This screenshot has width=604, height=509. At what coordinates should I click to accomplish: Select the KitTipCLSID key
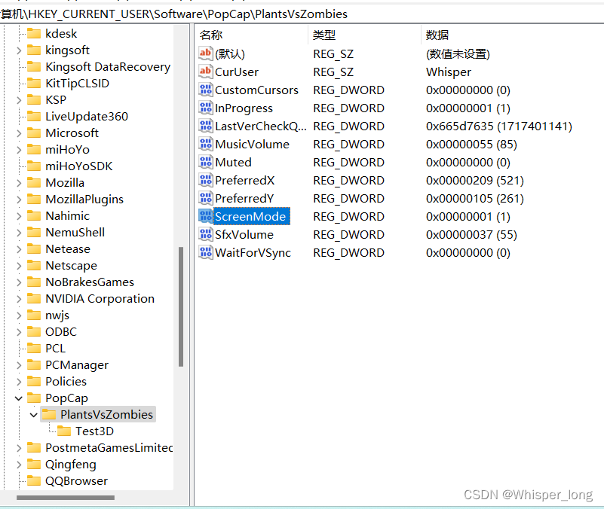click(77, 83)
